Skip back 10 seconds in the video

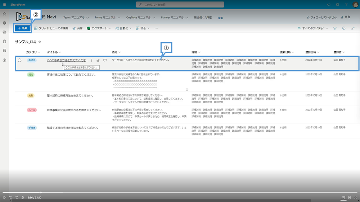(10, 197)
